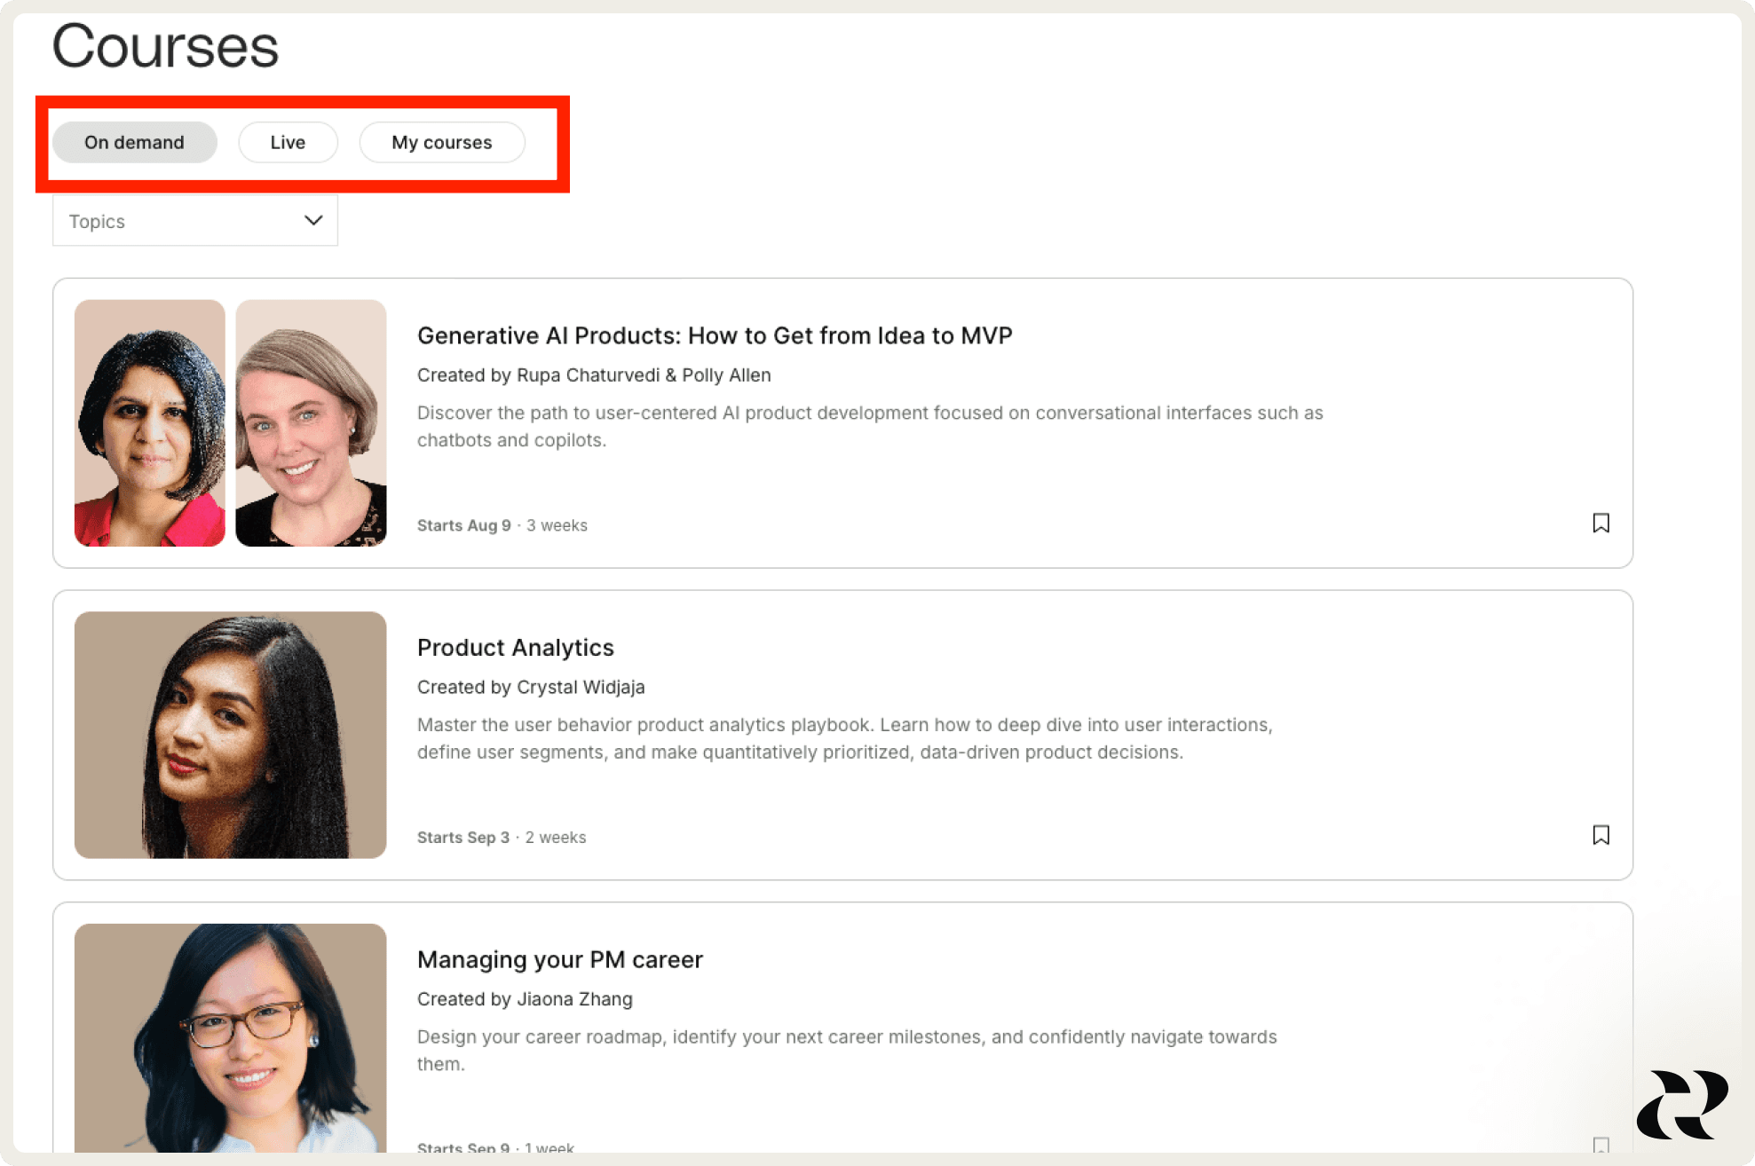Bookmark the Product Analytics course
1755x1166 pixels.
tap(1601, 835)
